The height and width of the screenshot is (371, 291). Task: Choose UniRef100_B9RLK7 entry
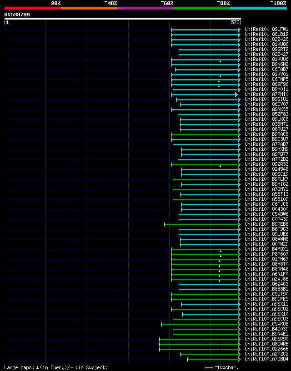point(266,179)
